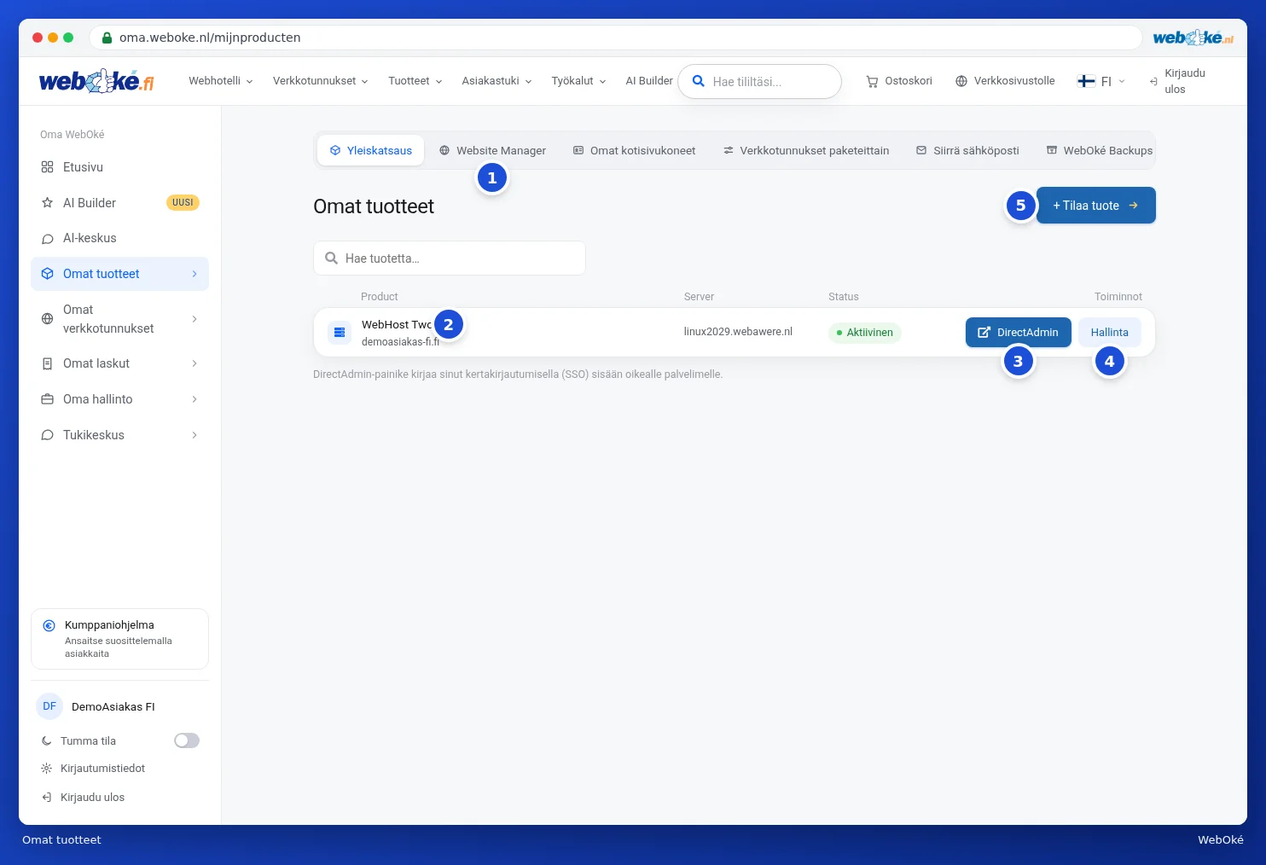Click the Hallinta manage button

click(x=1109, y=332)
